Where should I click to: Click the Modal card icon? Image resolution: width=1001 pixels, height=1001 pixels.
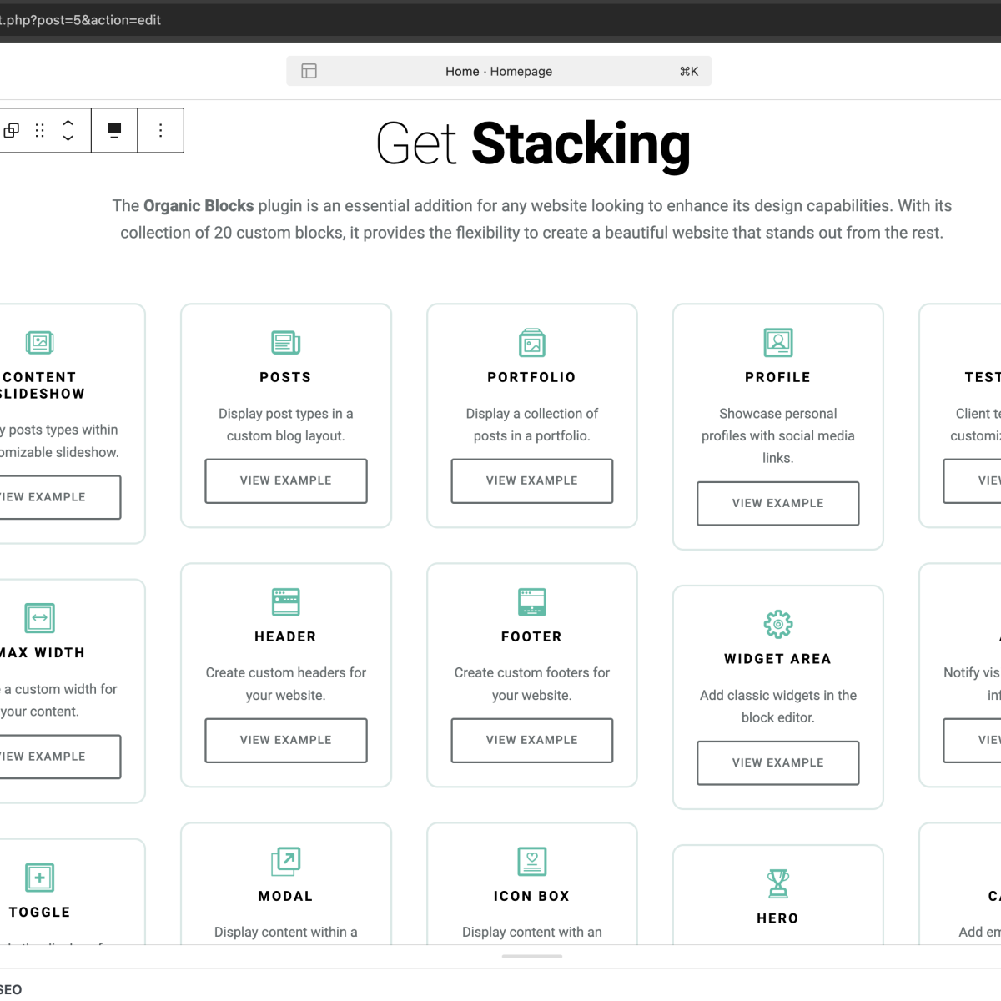[286, 861]
